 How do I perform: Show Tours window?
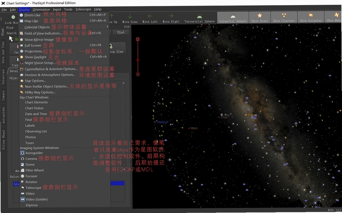[x=29, y=143]
